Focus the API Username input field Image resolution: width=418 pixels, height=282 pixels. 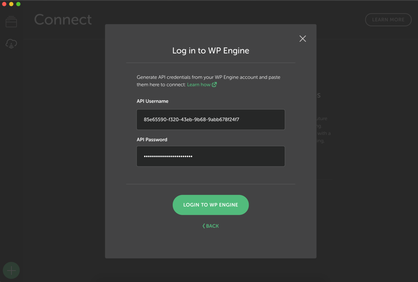(x=211, y=120)
